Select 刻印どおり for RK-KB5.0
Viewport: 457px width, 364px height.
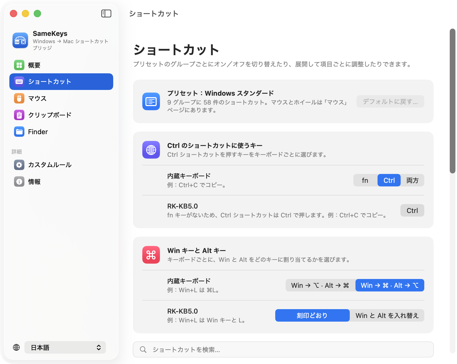point(312,315)
